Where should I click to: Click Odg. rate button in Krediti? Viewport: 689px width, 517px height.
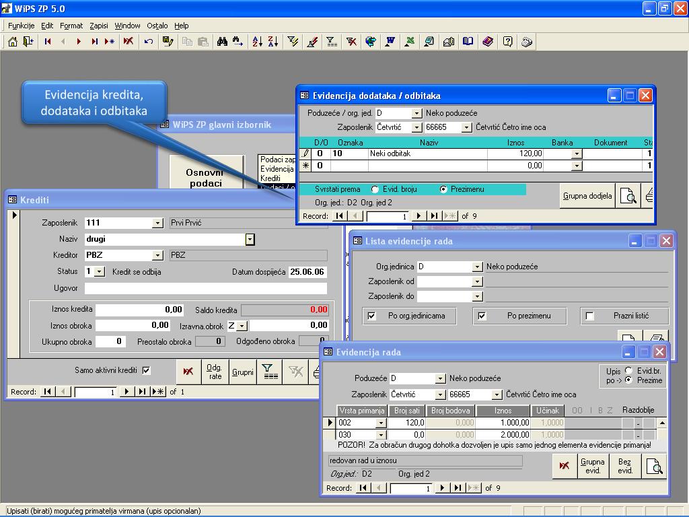[215, 372]
